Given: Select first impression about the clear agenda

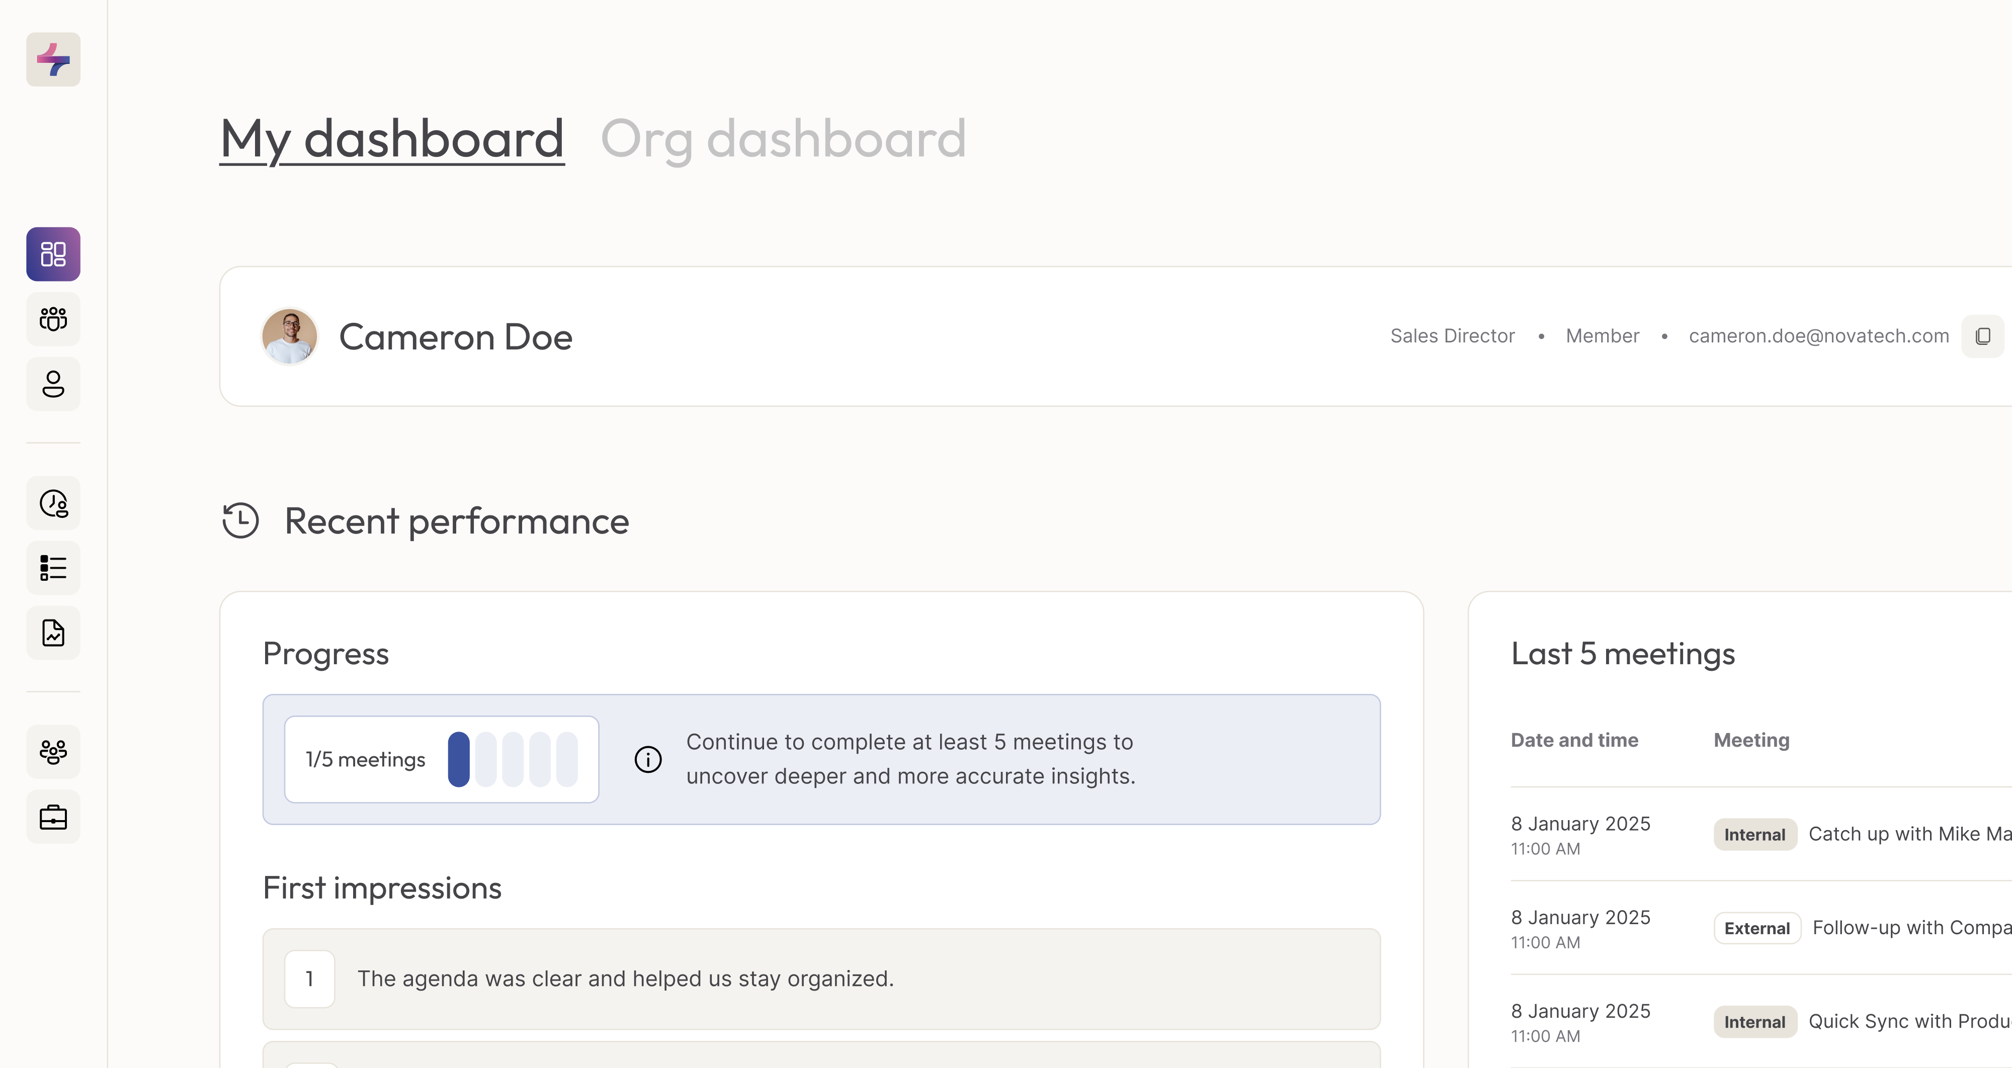Looking at the screenshot, I should coord(822,979).
